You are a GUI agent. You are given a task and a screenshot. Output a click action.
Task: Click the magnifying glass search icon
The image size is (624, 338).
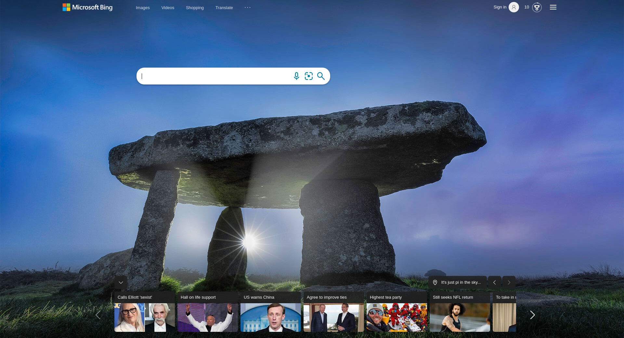[321, 76]
